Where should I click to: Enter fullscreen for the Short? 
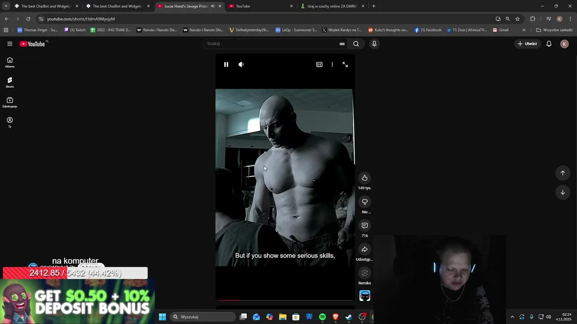click(x=345, y=64)
